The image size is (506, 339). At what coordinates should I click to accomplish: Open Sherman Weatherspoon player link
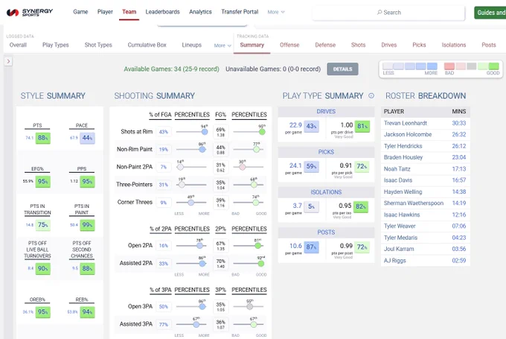coord(414,203)
